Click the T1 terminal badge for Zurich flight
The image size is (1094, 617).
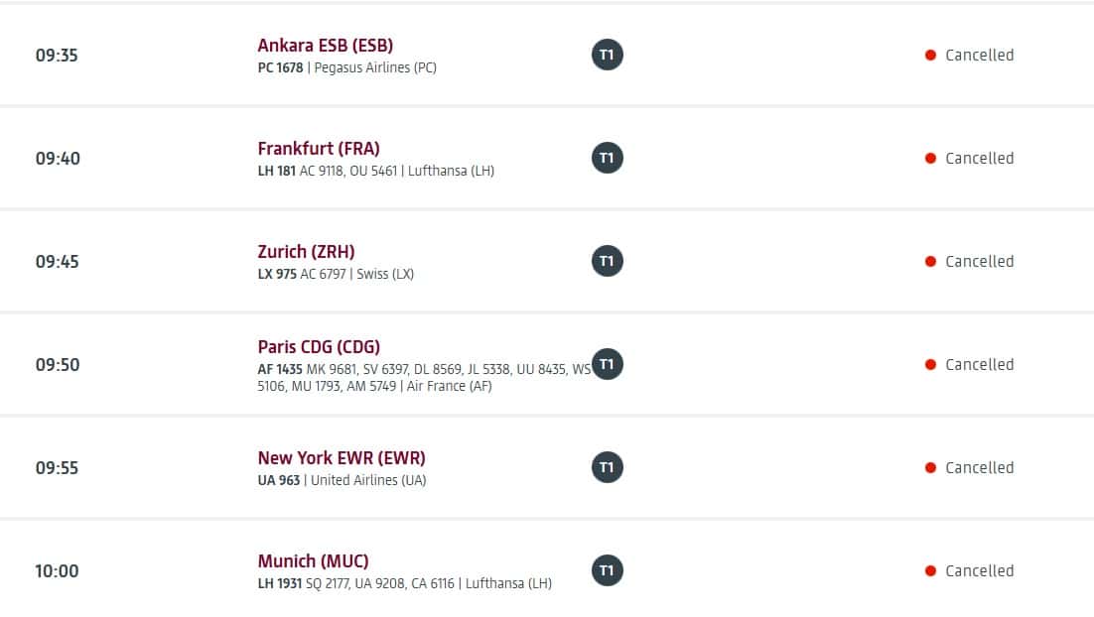pyautogui.click(x=607, y=261)
